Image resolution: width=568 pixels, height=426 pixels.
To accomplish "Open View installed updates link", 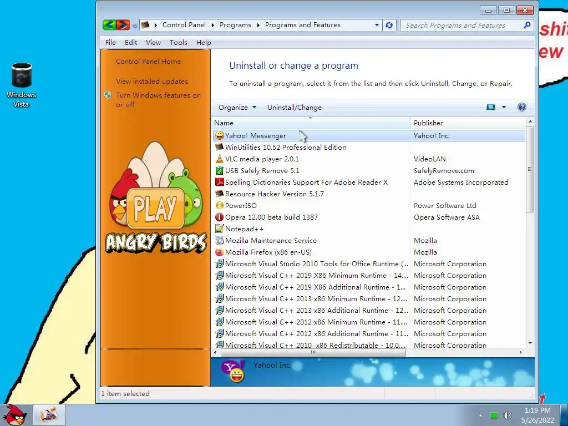I will (x=152, y=81).
